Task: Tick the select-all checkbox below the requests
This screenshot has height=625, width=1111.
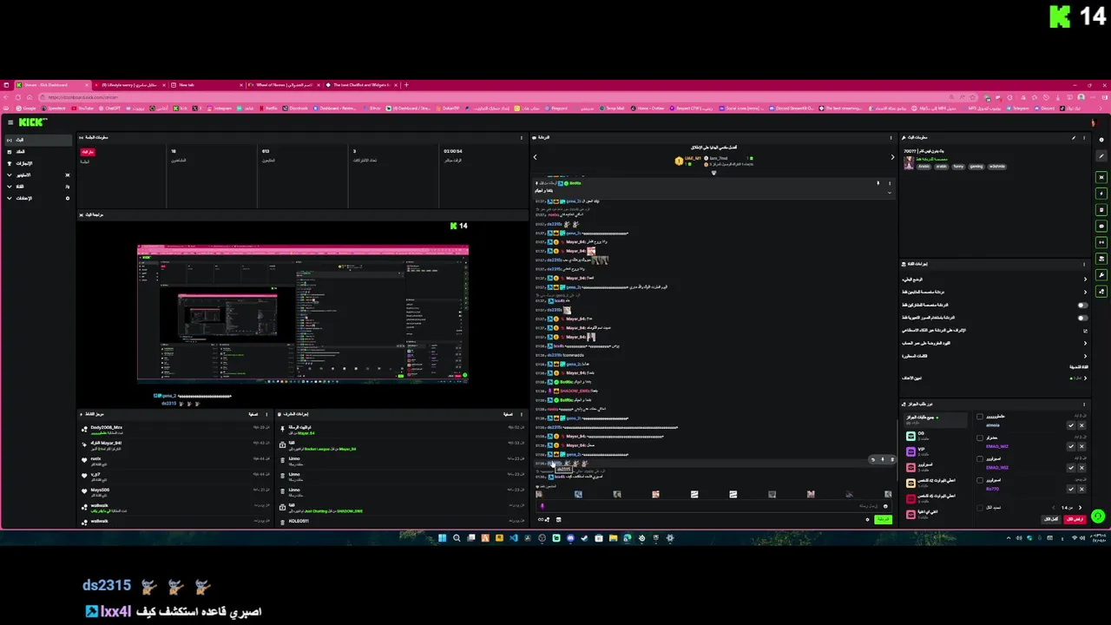Action: tap(980, 507)
